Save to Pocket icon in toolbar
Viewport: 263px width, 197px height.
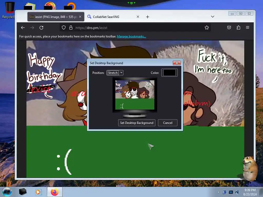(229, 27)
